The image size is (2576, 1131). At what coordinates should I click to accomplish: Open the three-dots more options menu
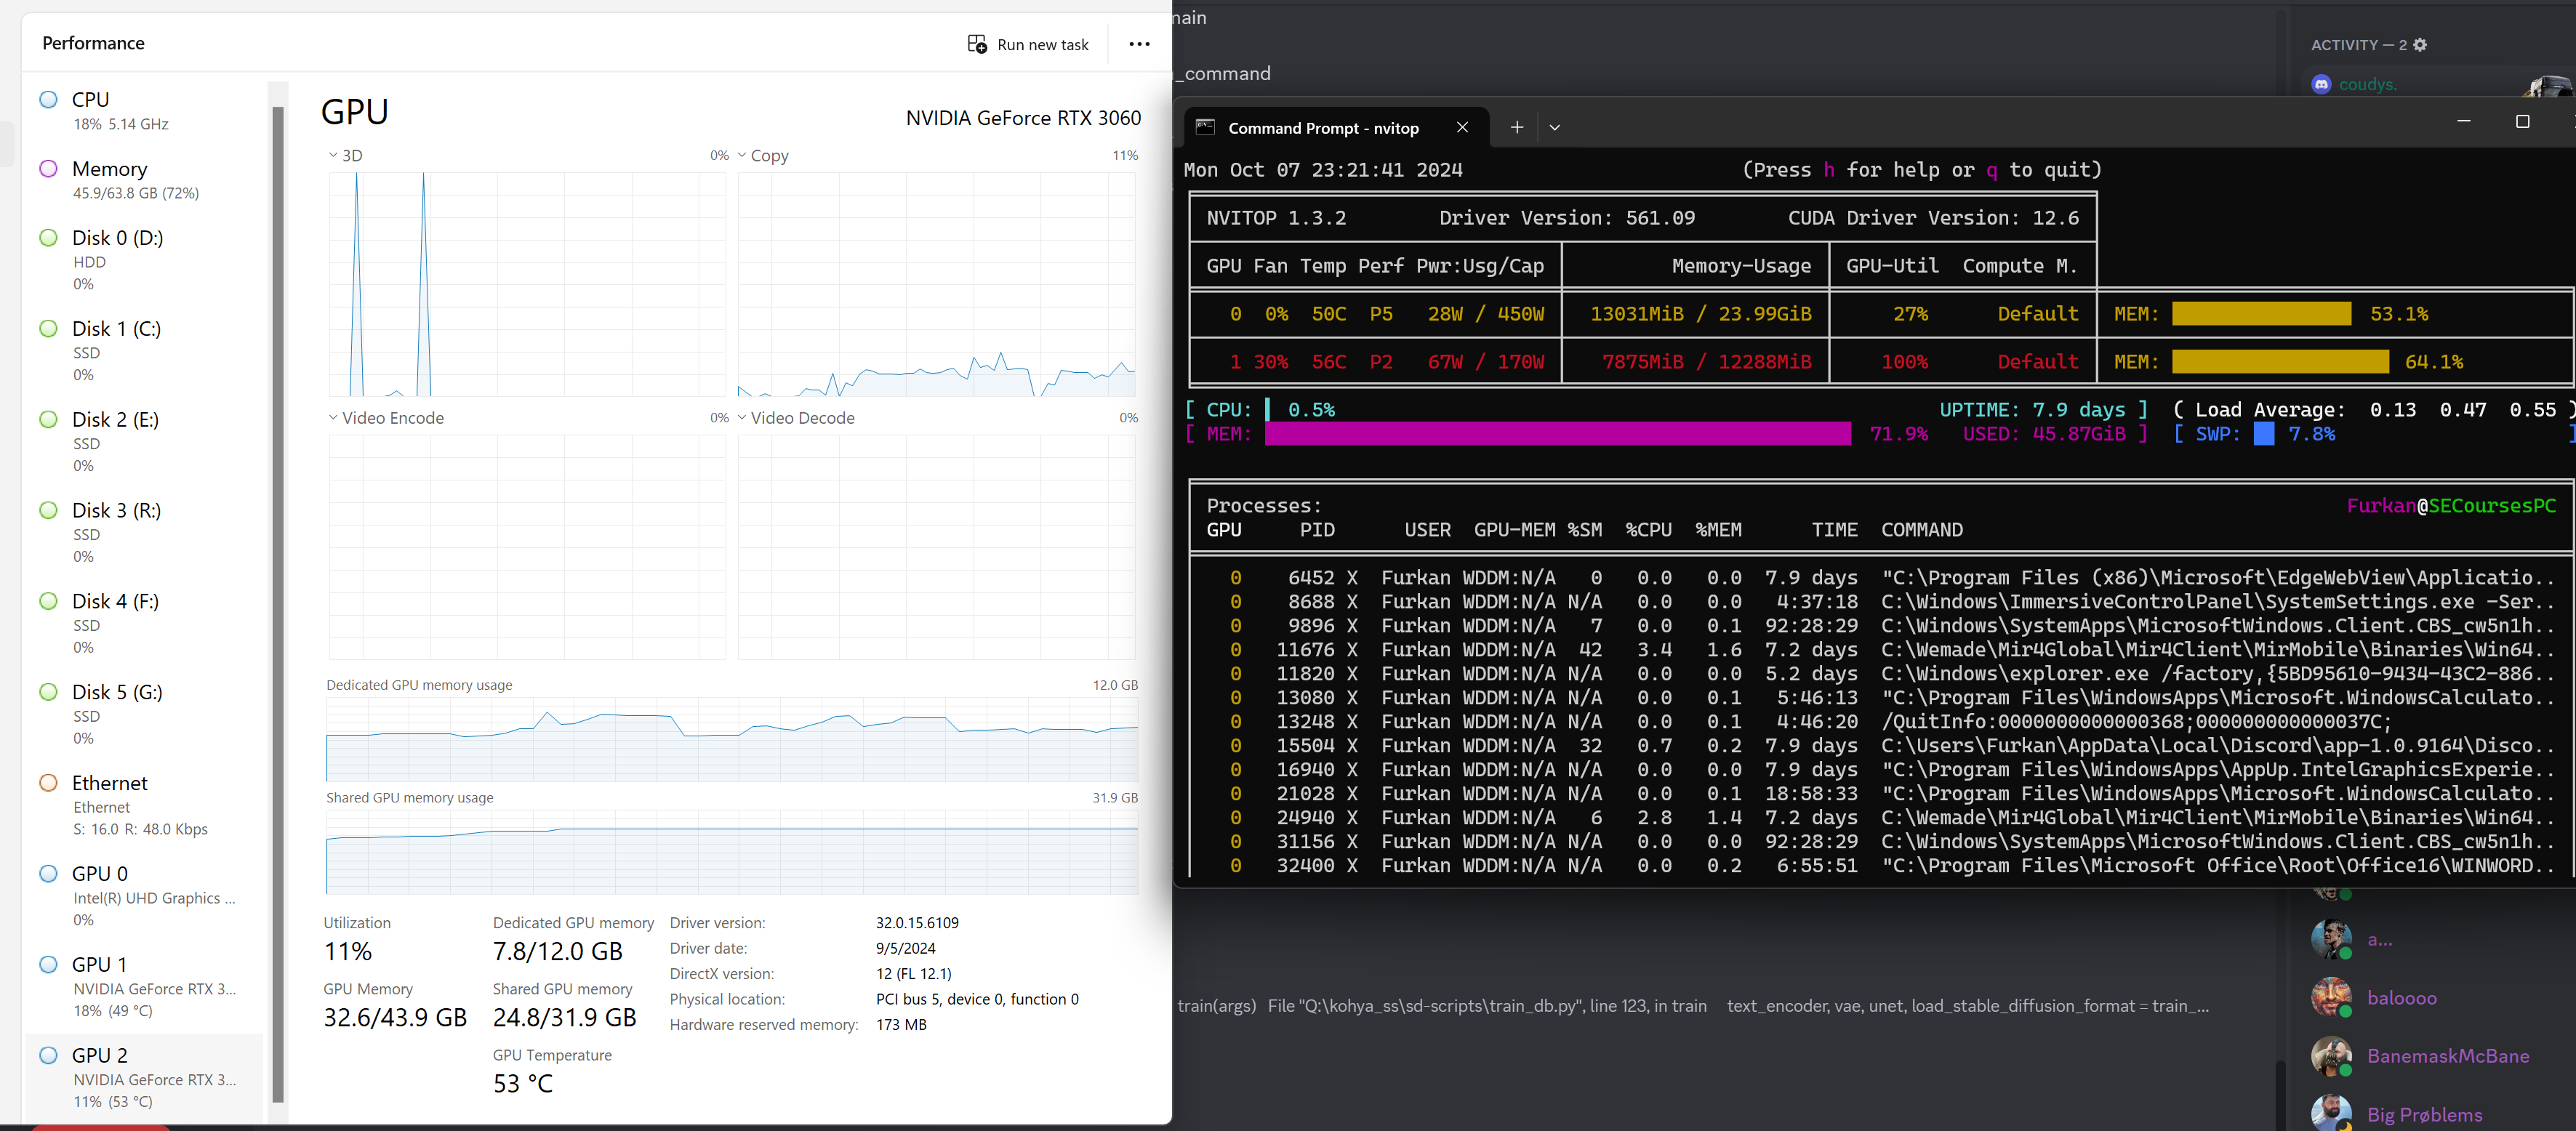click(x=1139, y=44)
